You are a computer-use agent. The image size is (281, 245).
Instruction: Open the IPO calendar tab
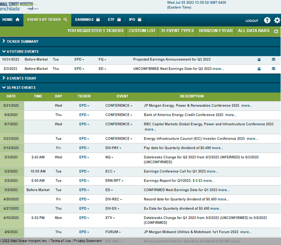(x=135, y=19)
